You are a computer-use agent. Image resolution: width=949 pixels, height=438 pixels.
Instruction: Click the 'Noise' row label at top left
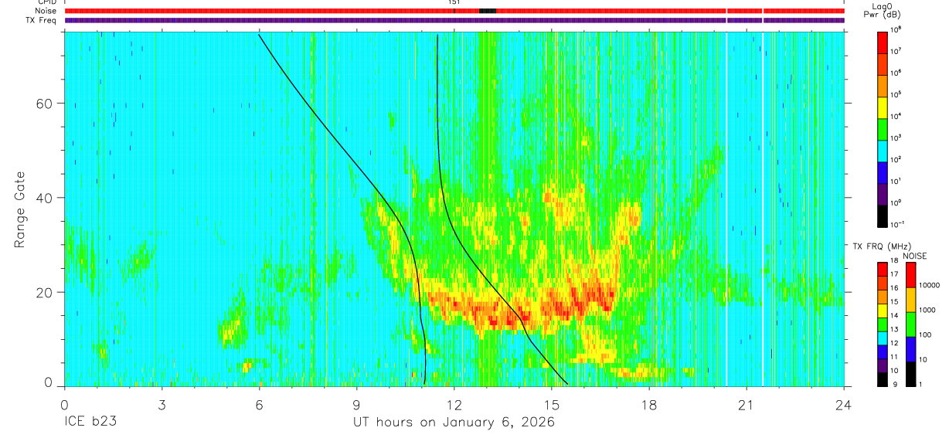(46, 11)
